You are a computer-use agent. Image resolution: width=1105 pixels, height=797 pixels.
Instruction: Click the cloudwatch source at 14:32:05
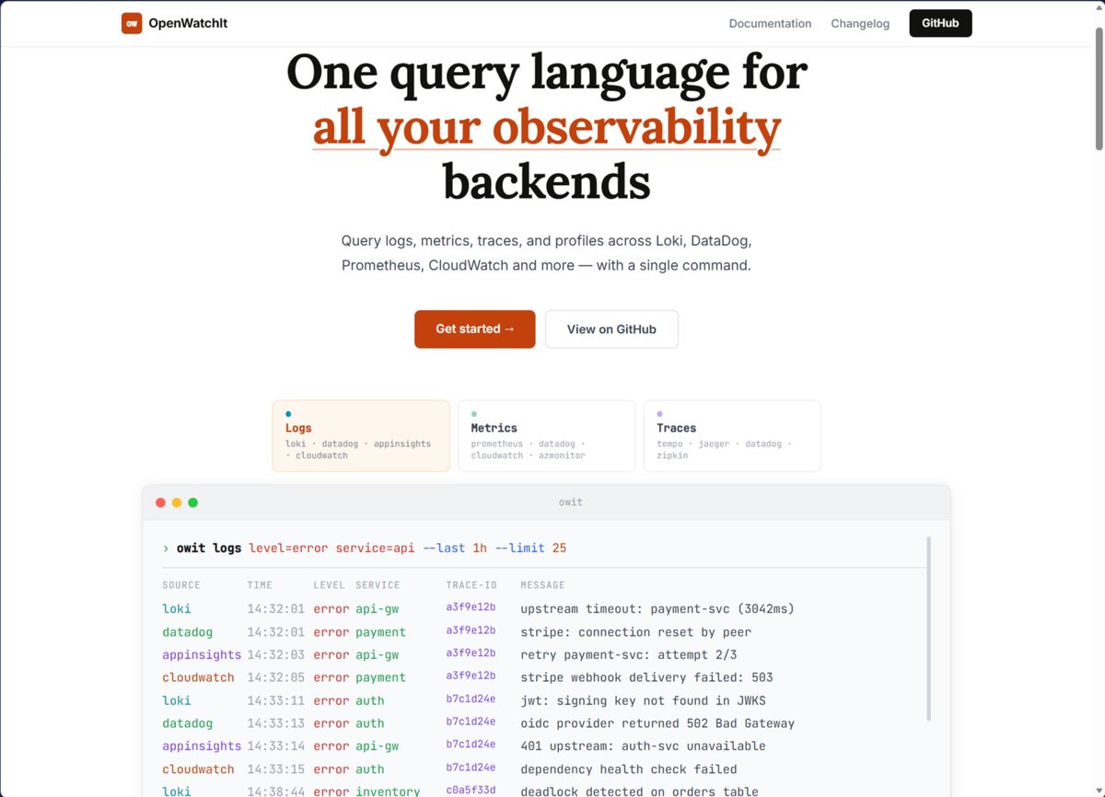198,677
